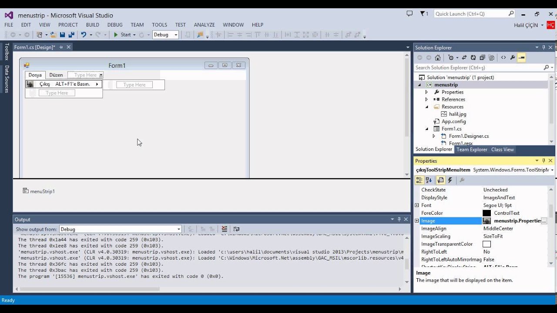Image resolution: width=557 pixels, height=313 pixels.
Task: Click the Dosya menu in Form1 designer
Action: click(x=35, y=75)
